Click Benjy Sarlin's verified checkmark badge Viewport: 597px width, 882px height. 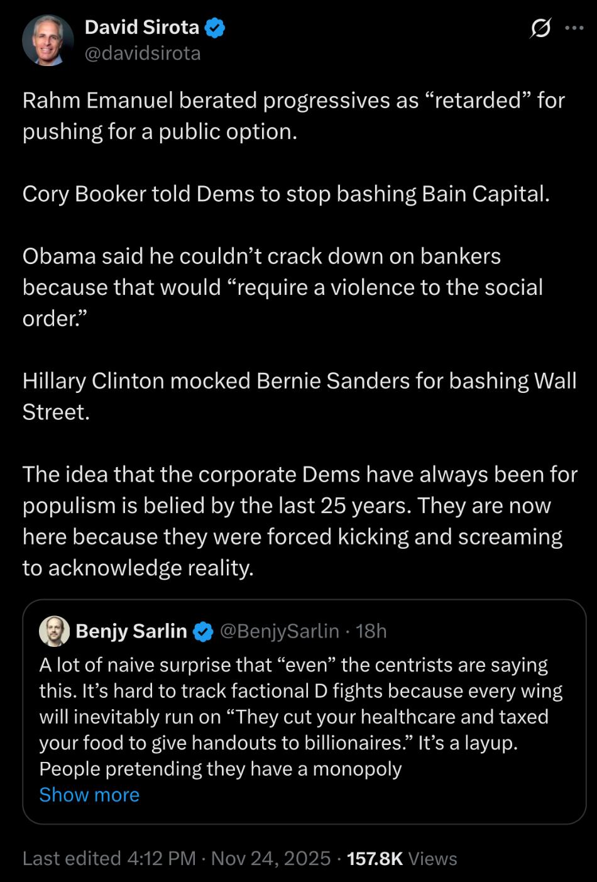(202, 631)
